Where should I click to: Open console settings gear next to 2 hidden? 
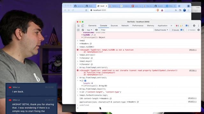[199, 30]
